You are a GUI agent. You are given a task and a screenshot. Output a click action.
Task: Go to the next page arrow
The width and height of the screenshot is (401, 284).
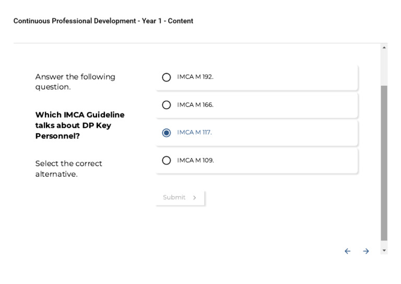tap(366, 252)
